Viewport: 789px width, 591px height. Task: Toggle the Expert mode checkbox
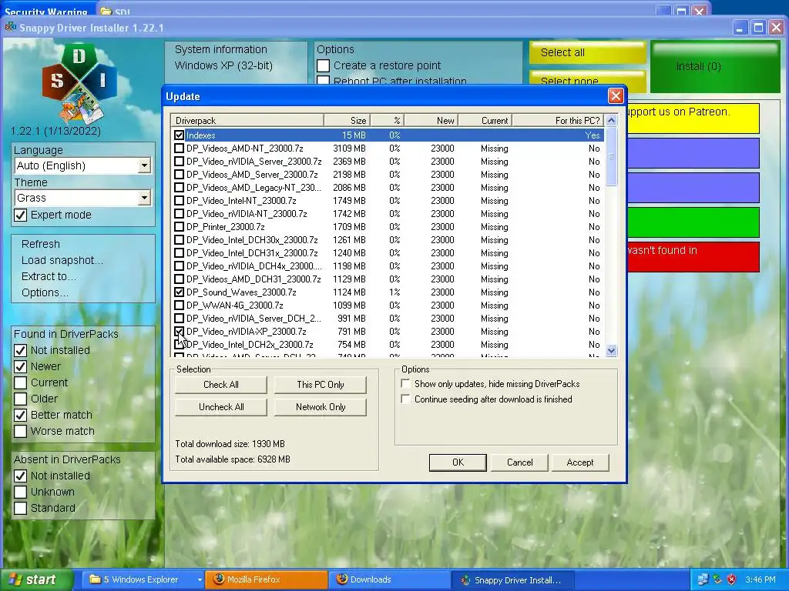[x=21, y=215]
